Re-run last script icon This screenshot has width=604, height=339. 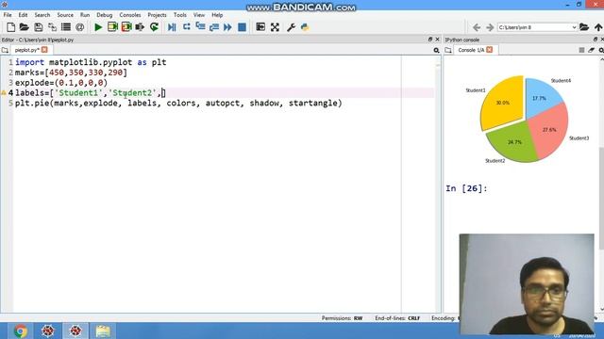(x=154, y=27)
